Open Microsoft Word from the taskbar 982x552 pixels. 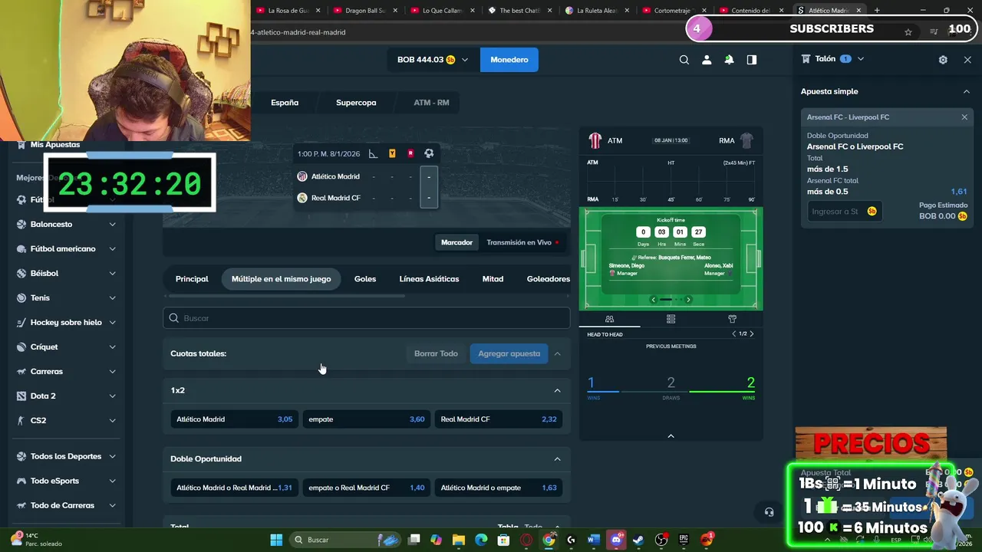click(593, 540)
